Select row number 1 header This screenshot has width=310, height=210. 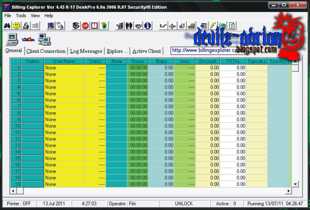tap(16, 68)
